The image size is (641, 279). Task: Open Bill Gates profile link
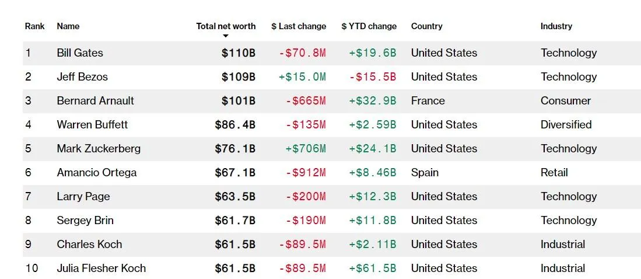coord(80,53)
